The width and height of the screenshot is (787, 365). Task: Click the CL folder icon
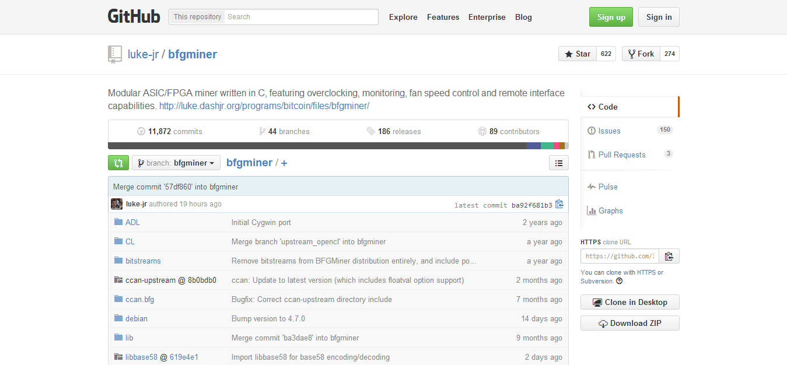(x=118, y=241)
